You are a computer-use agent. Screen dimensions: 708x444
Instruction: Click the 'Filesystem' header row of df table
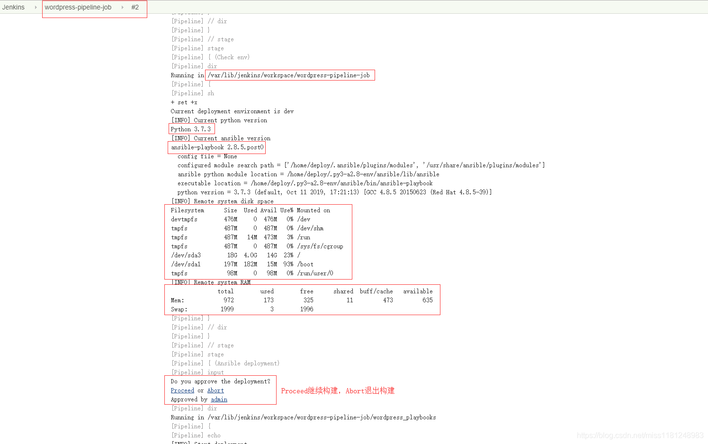(251, 210)
